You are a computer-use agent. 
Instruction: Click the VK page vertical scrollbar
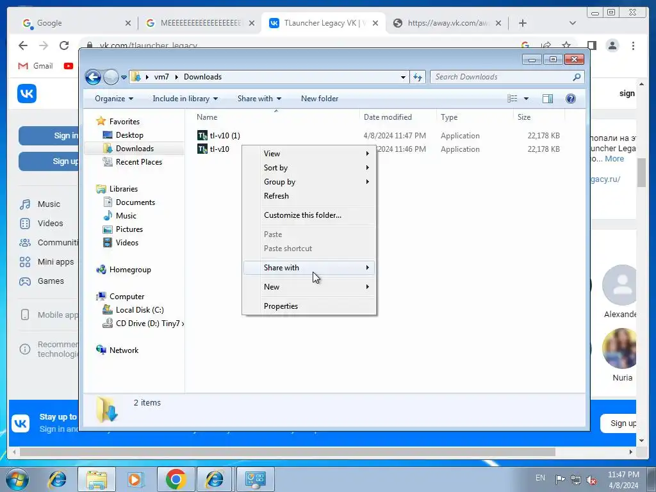pyautogui.click(x=641, y=172)
